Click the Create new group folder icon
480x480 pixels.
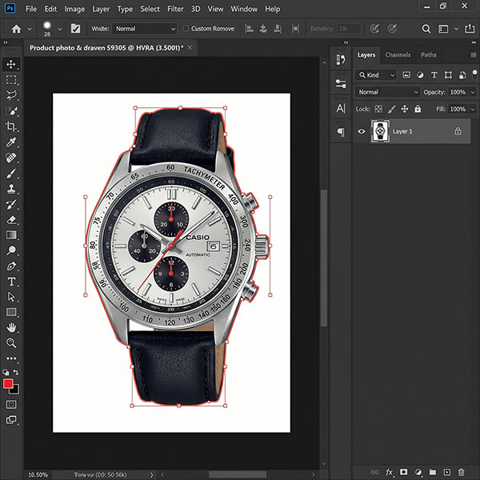pos(433,472)
